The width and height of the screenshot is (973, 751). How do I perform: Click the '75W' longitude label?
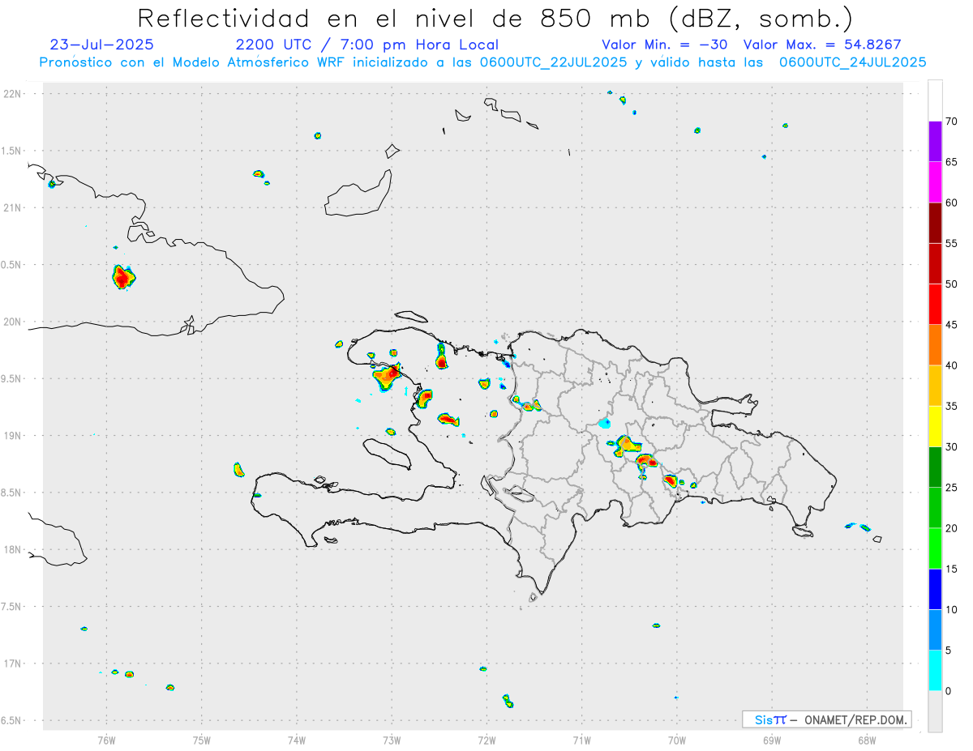point(201,739)
